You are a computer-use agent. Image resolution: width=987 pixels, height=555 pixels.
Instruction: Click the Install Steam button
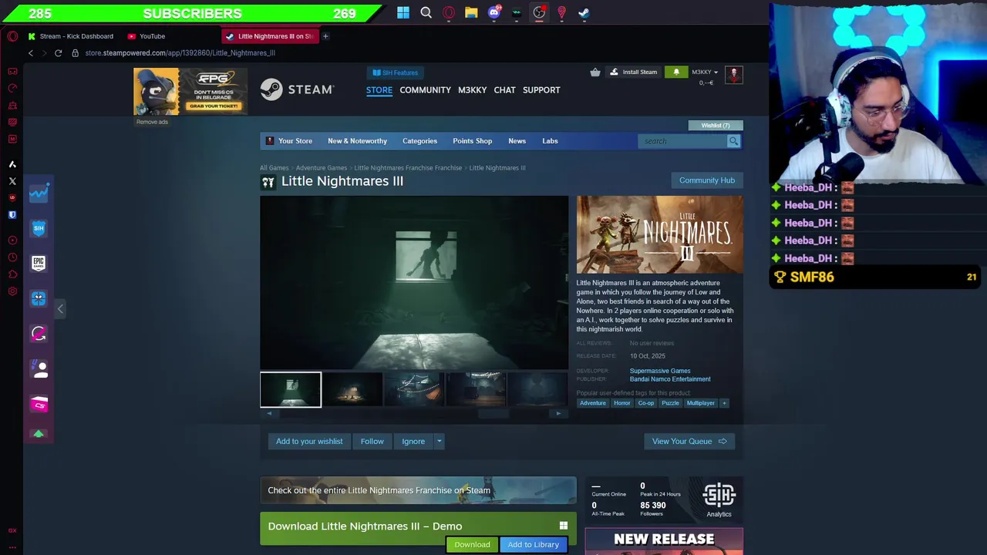pos(633,72)
